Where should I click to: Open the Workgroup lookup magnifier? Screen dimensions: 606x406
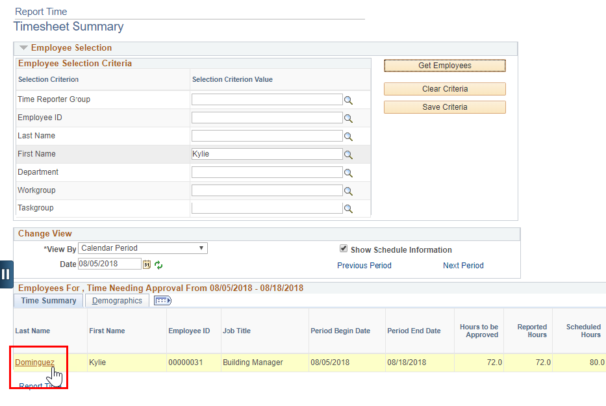(349, 190)
